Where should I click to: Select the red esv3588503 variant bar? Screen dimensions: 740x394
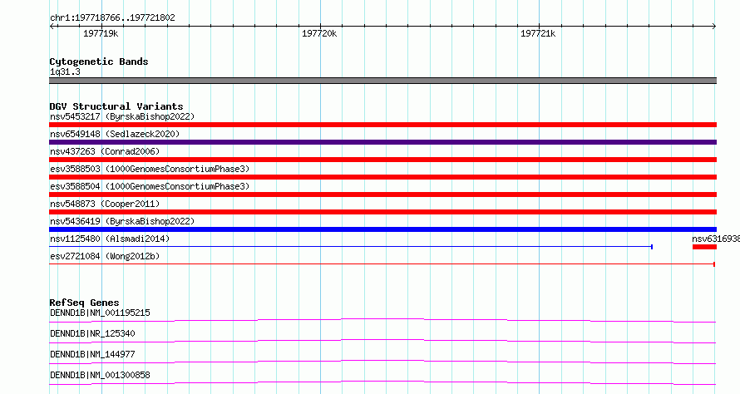point(382,177)
